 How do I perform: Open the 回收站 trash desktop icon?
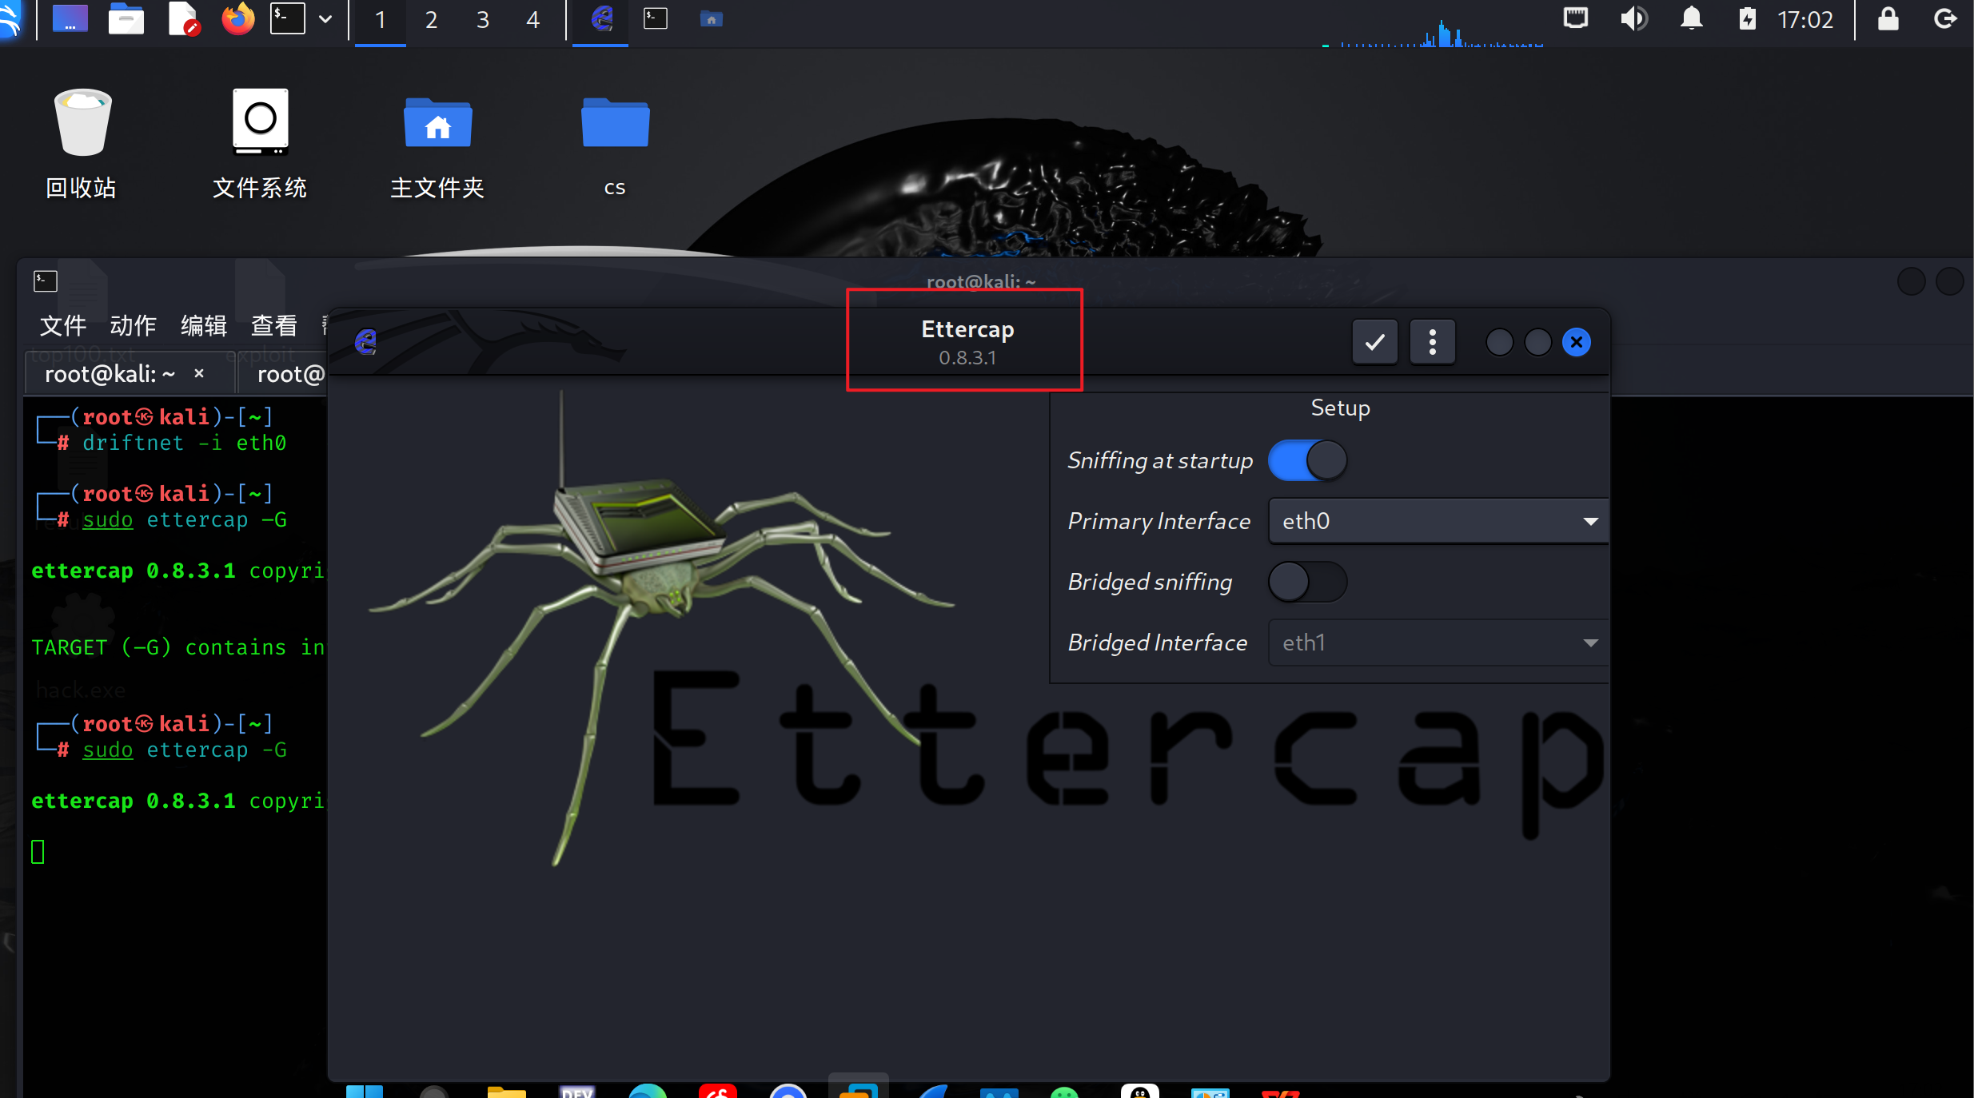click(82, 144)
